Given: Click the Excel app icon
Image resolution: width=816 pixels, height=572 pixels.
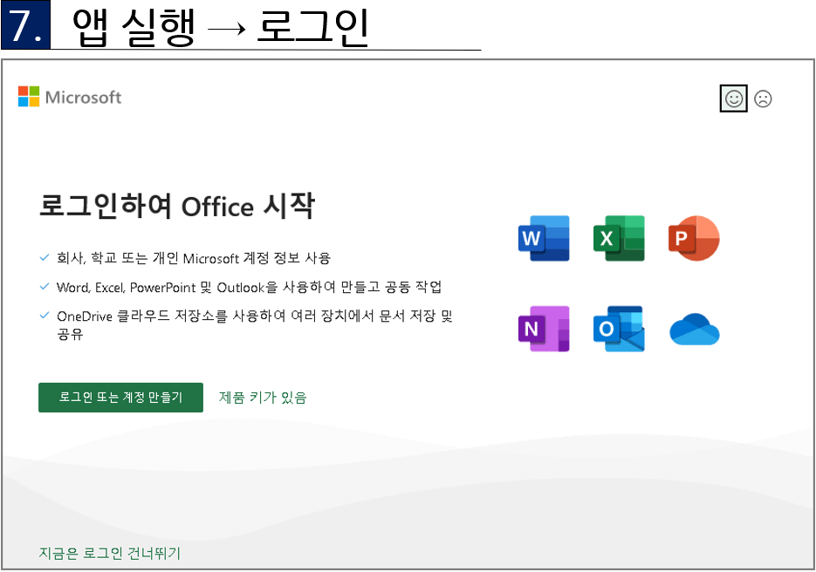Looking at the screenshot, I should [x=619, y=238].
